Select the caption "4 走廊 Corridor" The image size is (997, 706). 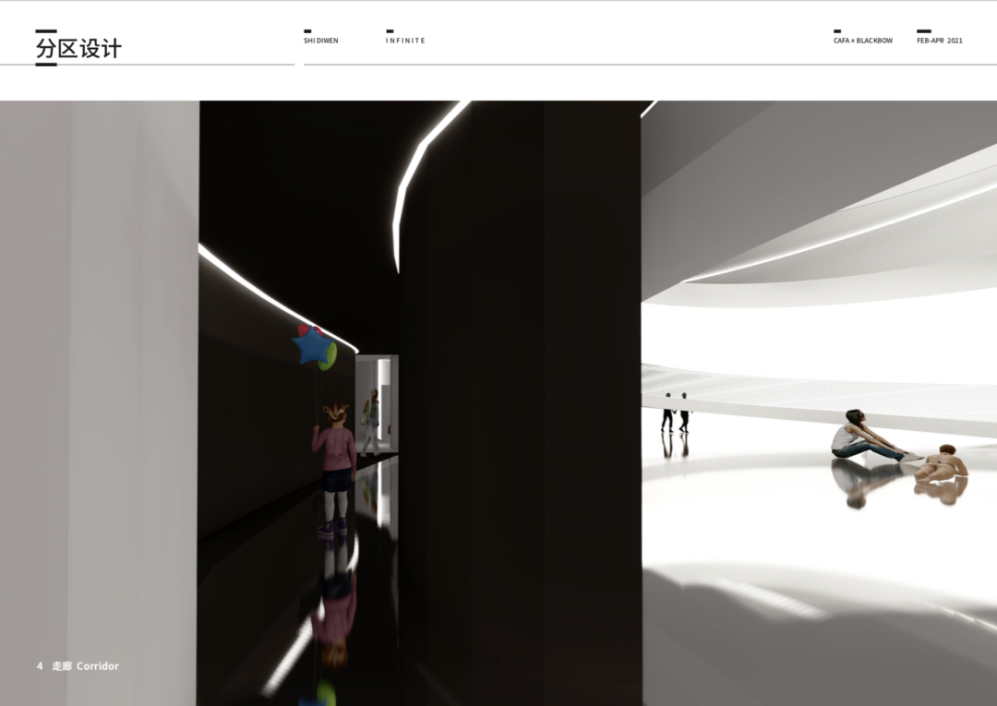78,666
